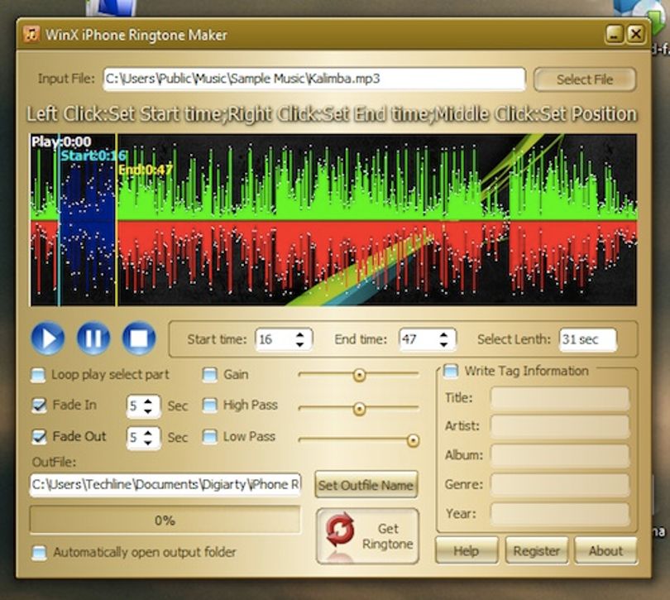
Task: Click the Low Pass slider handle
Action: [413, 440]
